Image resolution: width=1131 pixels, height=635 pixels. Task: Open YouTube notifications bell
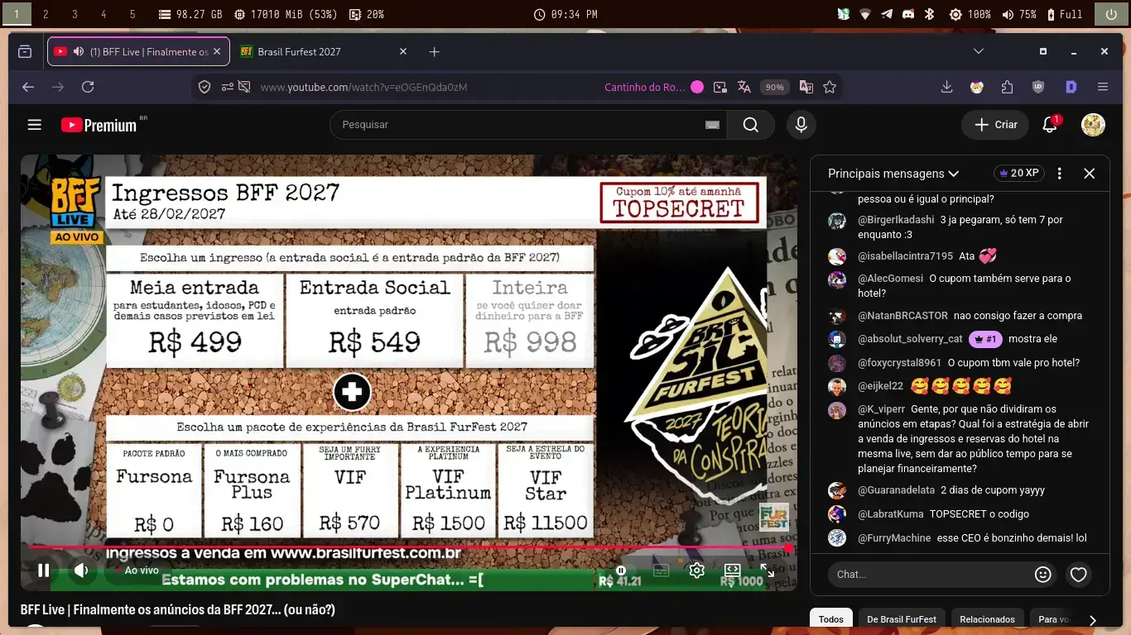(x=1050, y=125)
